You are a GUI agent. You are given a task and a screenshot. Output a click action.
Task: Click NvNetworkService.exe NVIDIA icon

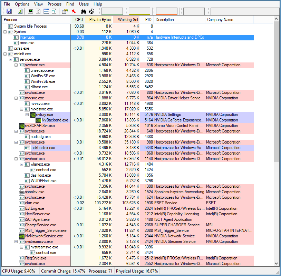pos(22,236)
